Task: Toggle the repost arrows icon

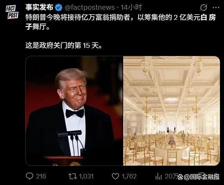Action: click(x=72, y=176)
